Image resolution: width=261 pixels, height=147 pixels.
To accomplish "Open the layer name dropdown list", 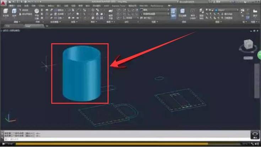I will pos(227,10).
